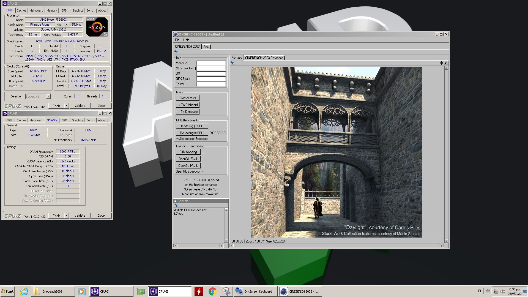
Task: Open the File menu in CINEBENCH
Action: pos(177,40)
